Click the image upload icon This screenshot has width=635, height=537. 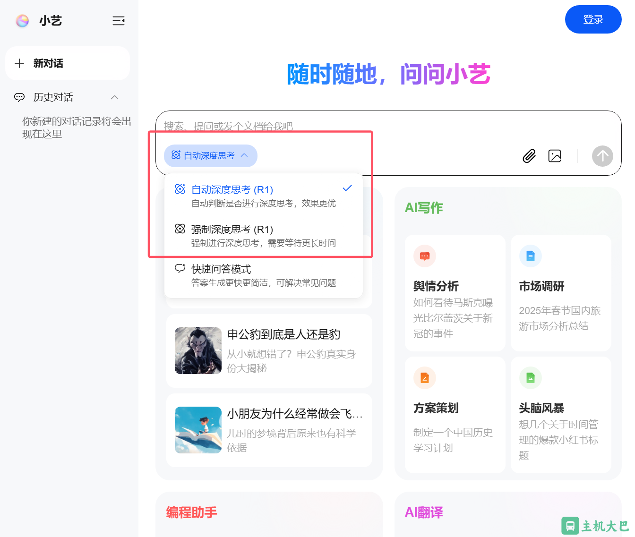click(x=555, y=156)
